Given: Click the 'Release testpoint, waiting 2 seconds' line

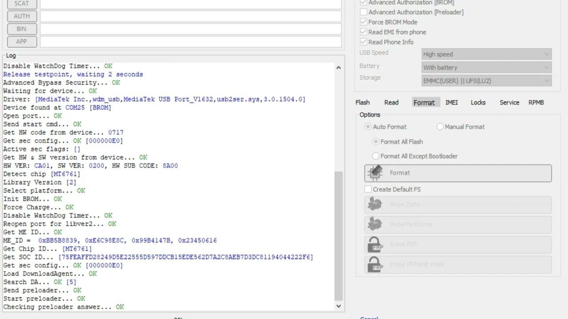Looking at the screenshot, I should tap(73, 74).
